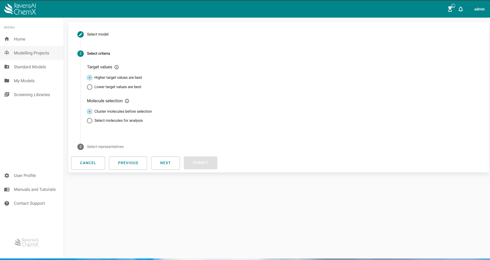Click the Home house icon in sidebar

7,39
